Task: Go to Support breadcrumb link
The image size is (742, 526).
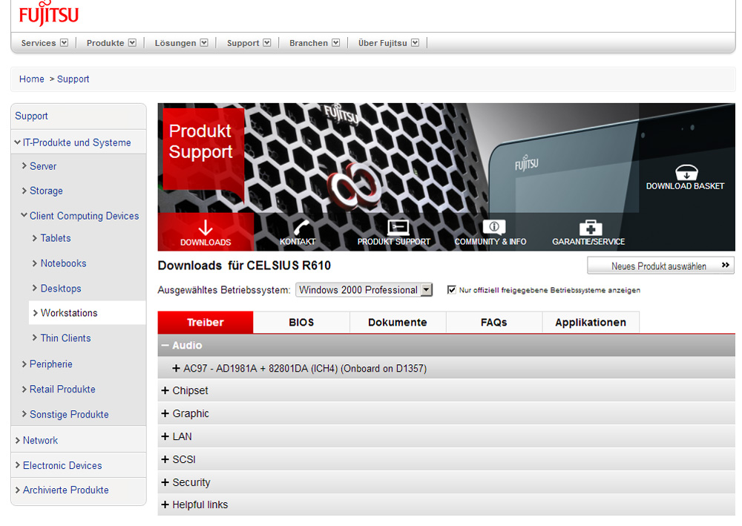Action: point(73,79)
